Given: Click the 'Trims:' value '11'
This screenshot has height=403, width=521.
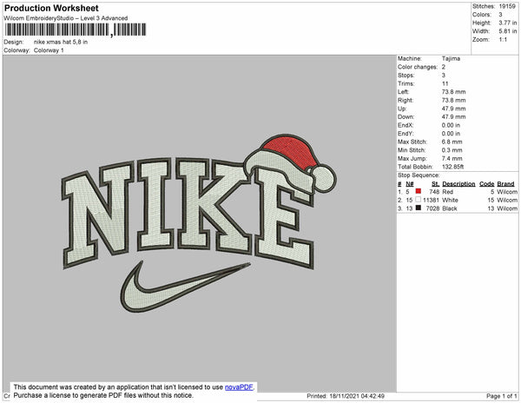Looking at the screenshot, I should pyautogui.click(x=445, y=83).
